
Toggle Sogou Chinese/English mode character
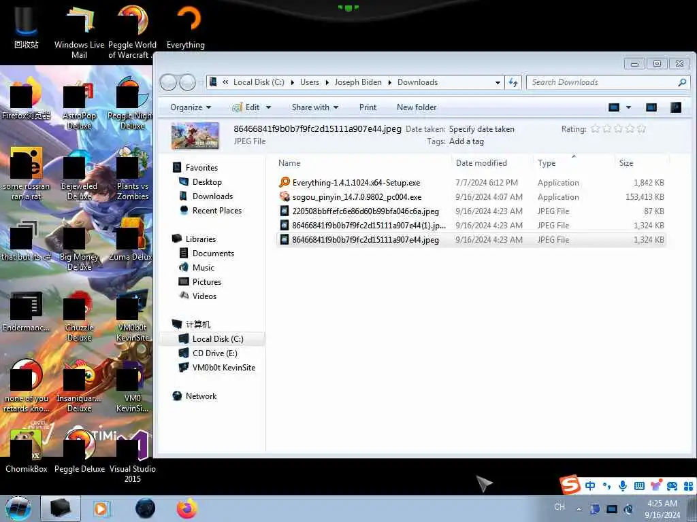(590, 485)
